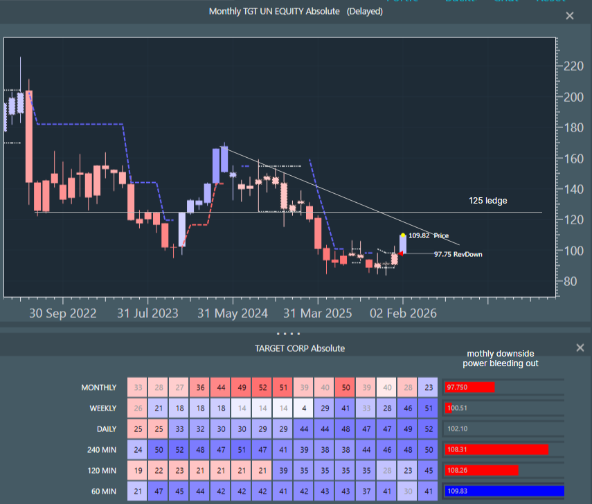Close the Monthly TGT UN EQUITY chart panel
The height and width of the screenshot is (504, 592).
point(570,16)
